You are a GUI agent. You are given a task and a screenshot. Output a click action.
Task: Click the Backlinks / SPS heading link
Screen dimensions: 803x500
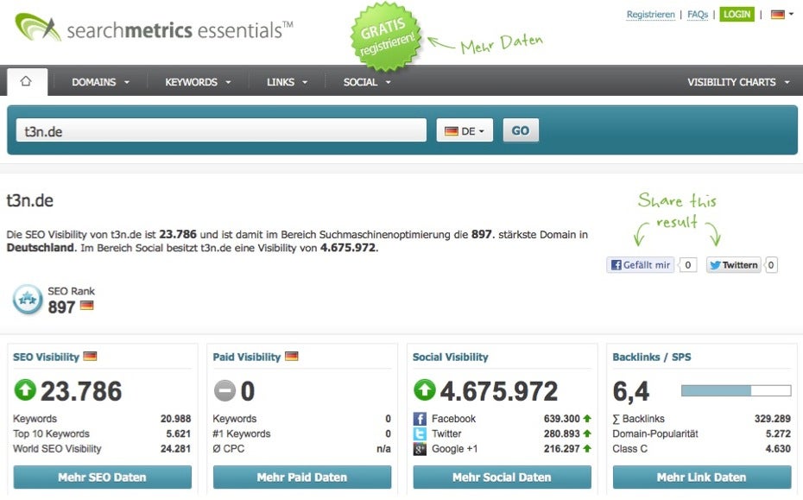[x=651, y=357]
